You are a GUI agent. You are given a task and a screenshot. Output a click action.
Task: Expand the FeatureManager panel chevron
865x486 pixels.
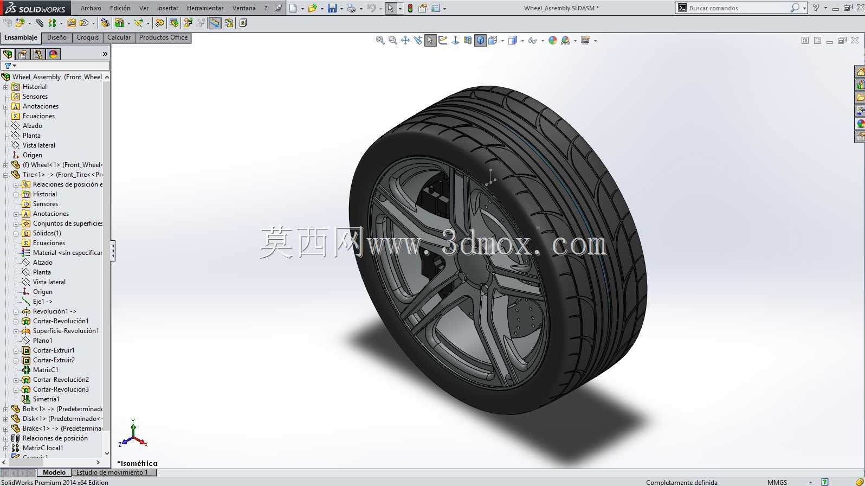point(105,54)
